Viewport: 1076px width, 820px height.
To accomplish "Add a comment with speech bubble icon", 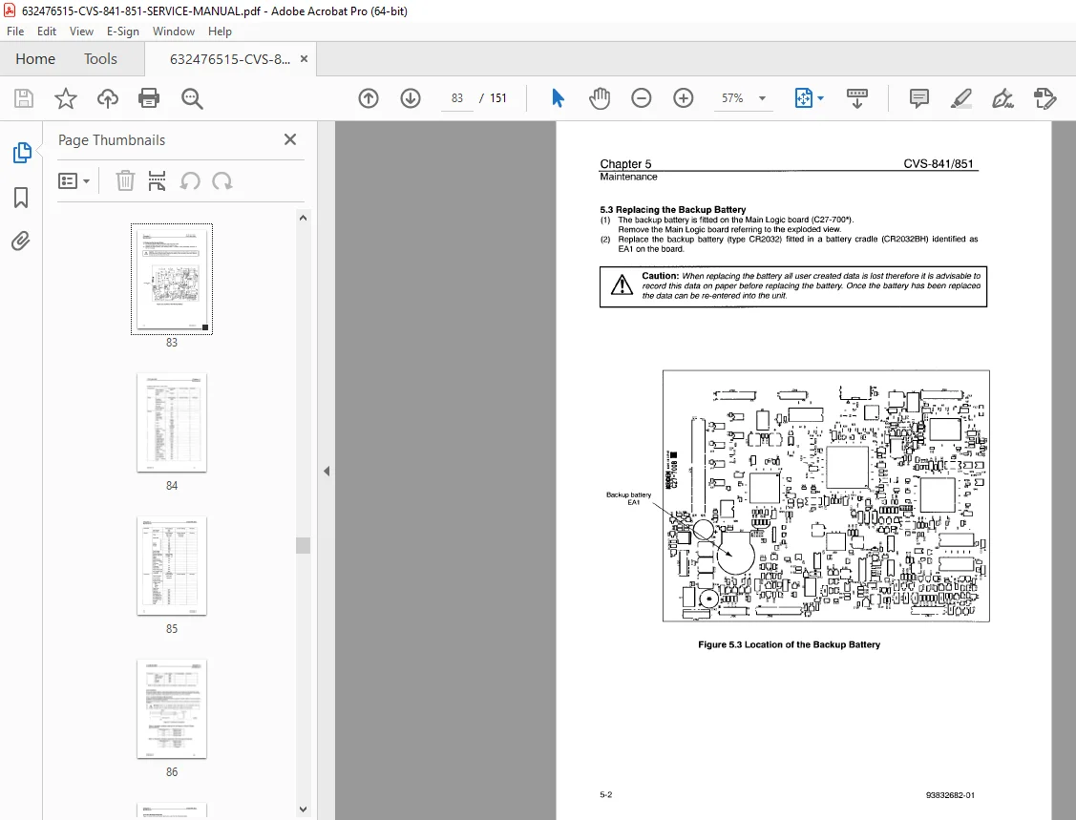I will (x=918, y=98).
